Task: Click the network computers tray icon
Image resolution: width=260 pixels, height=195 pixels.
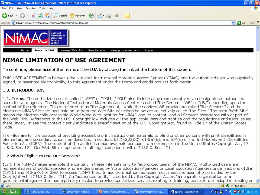Action: (x=243, y=192)
